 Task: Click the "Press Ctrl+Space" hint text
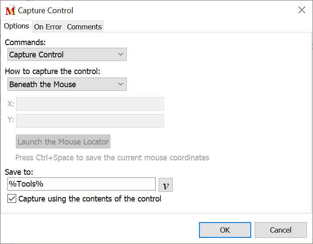coord(112,158)
